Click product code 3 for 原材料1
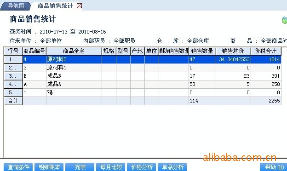The height and width of the screenshot is (171, 287). click(34, 68)
